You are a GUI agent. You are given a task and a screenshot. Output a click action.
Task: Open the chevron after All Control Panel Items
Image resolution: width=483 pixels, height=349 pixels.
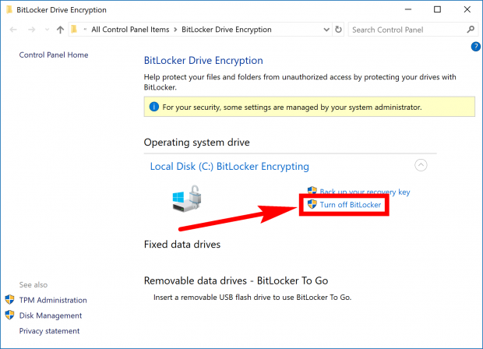pyautogui.click(x=175, y=30)
